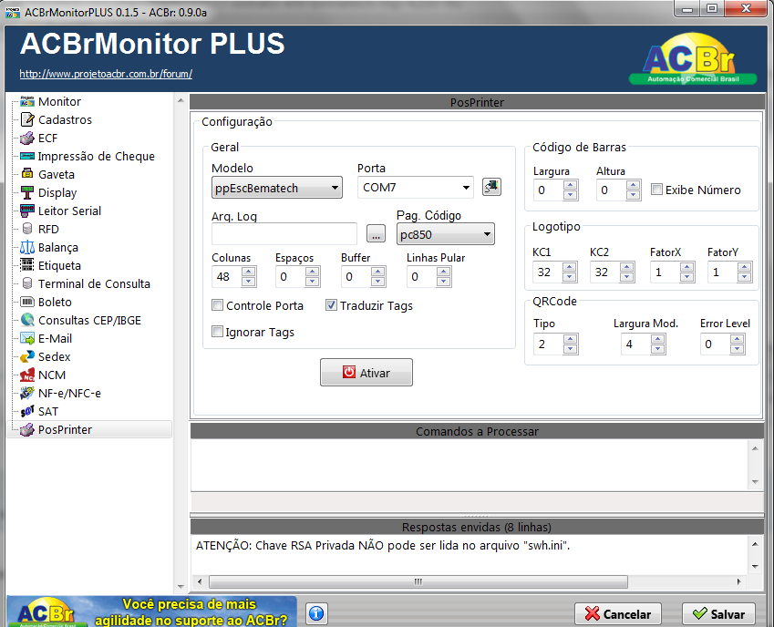Screen dimensions: 774x627
Task: Increase the Espaços value
Action: tap(312, 272)
